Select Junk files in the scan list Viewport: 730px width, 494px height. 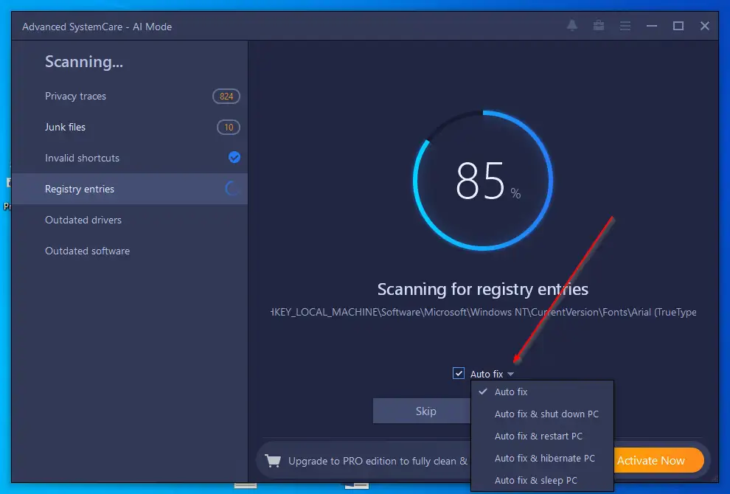(x=130, y=127)
